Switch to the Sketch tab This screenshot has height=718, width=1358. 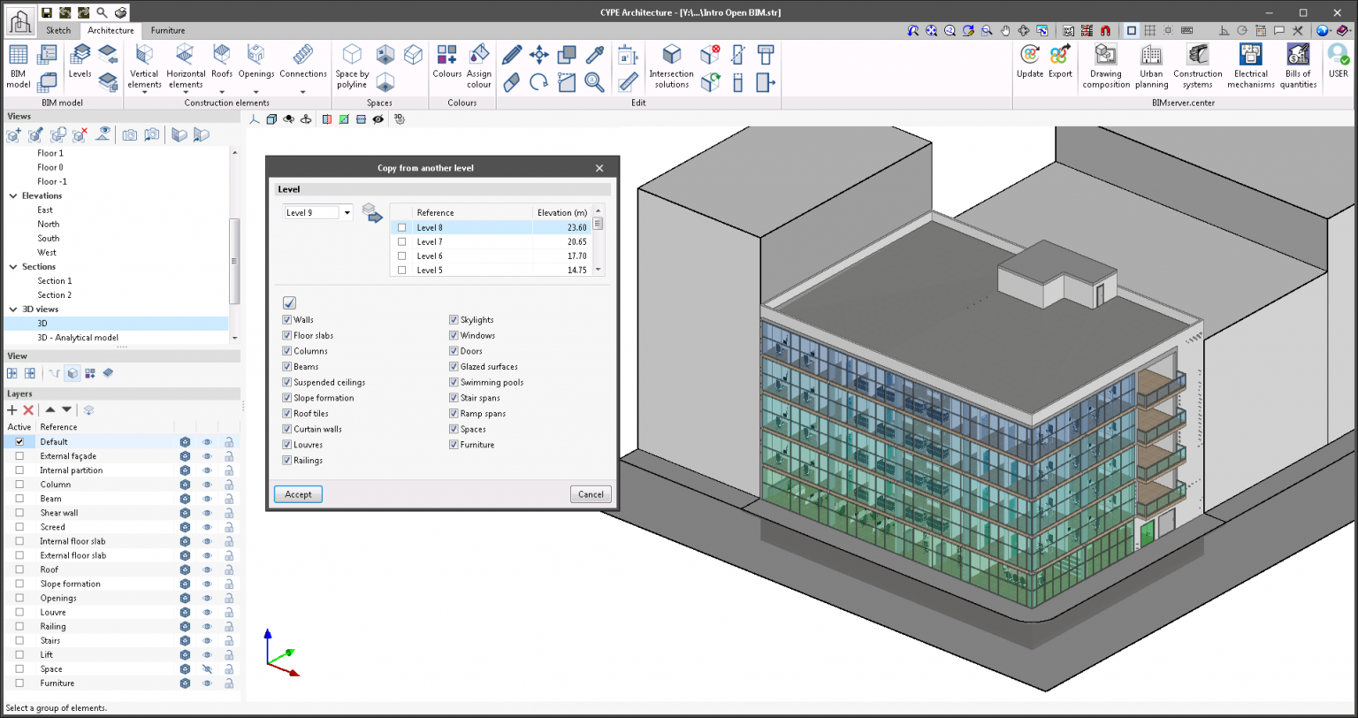58,30
